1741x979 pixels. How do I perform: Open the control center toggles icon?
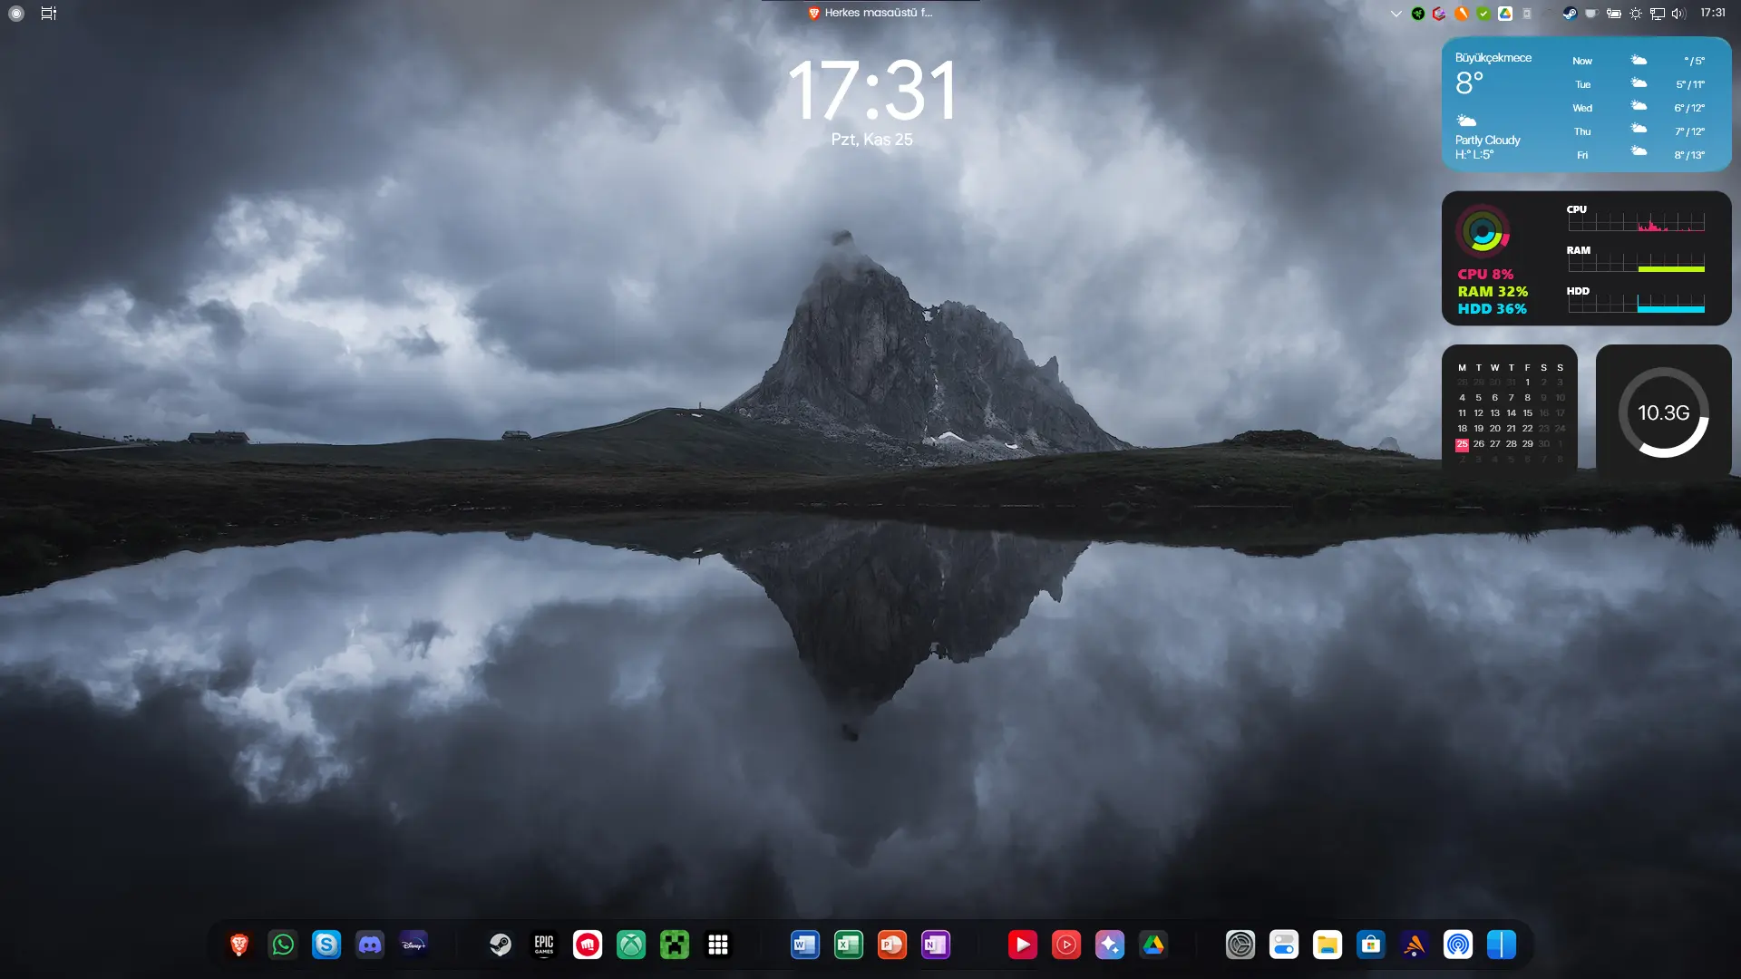[1284, 945]
